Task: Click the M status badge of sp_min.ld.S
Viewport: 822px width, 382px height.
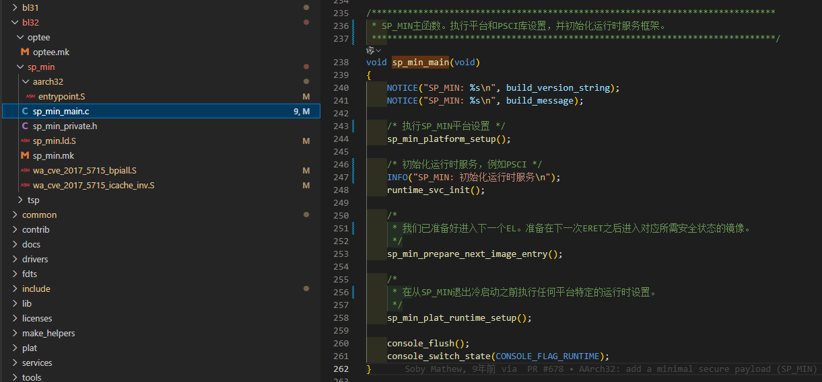Action: coord(306,141)
